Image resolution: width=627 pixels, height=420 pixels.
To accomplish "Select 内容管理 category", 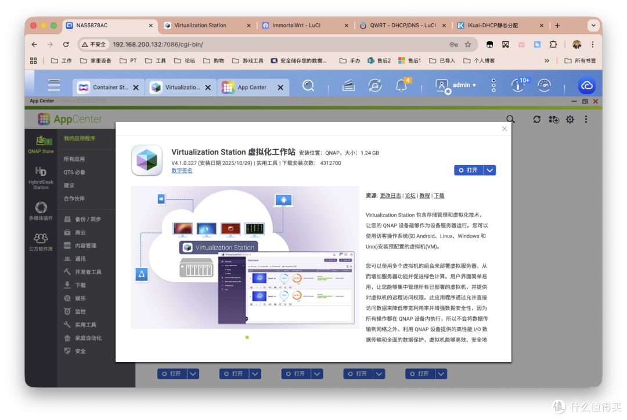I will point(80,246).
